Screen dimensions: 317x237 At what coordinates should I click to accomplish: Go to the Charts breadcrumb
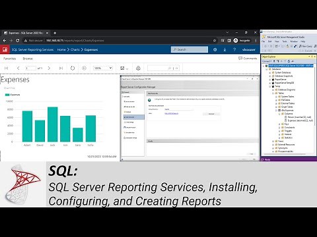pyautogui.click(x=75, y=49)
